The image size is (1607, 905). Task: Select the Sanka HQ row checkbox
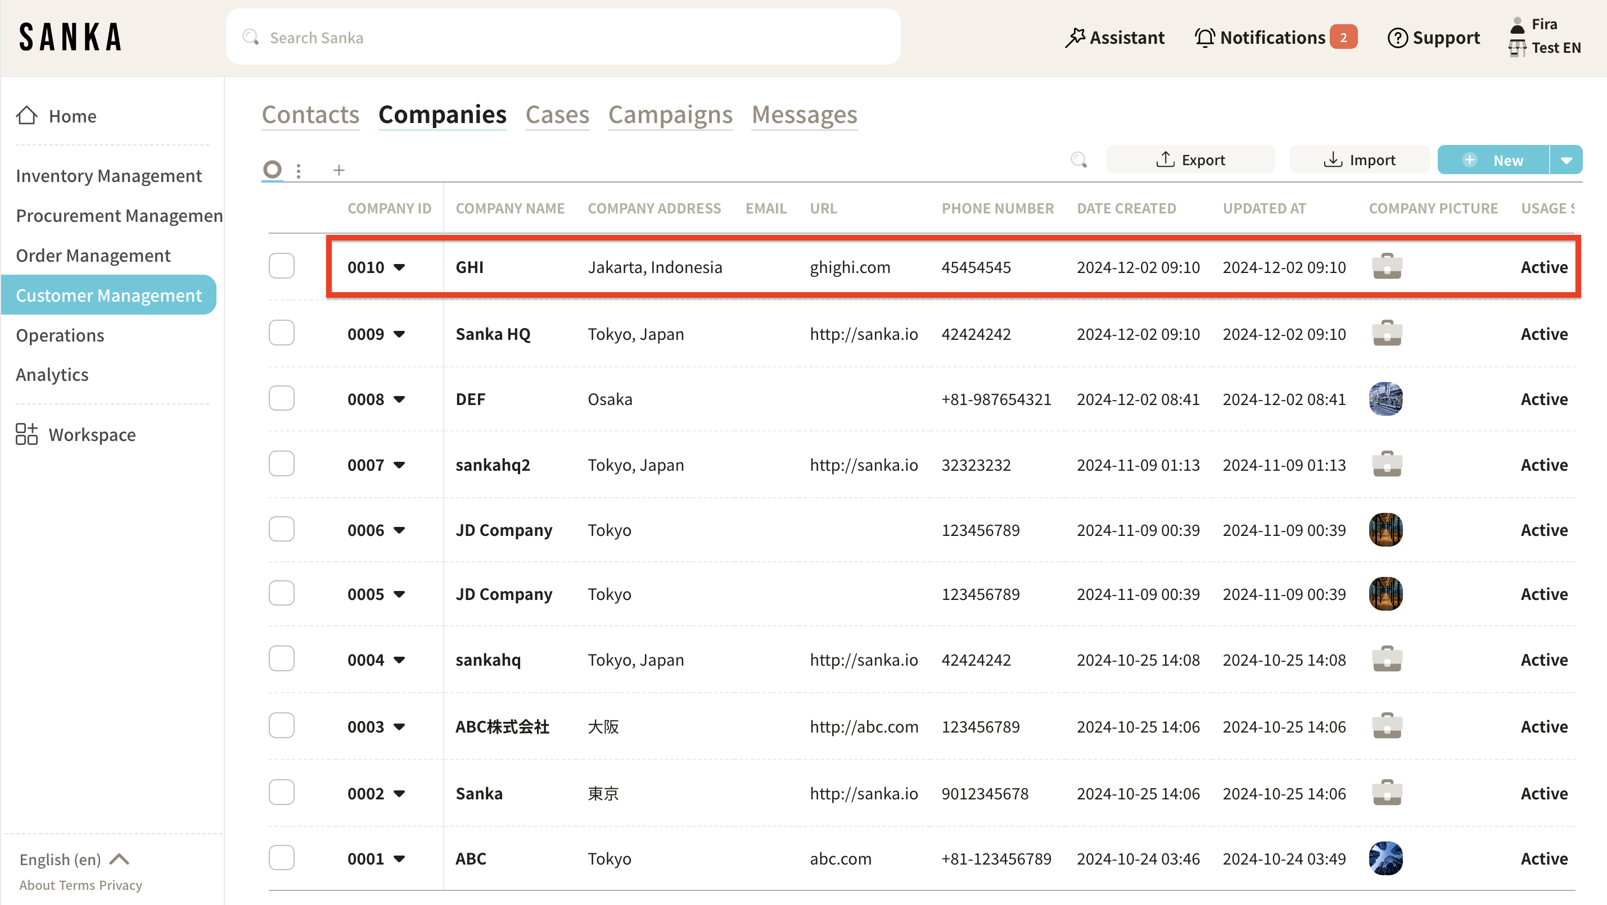tap(281, 333)
